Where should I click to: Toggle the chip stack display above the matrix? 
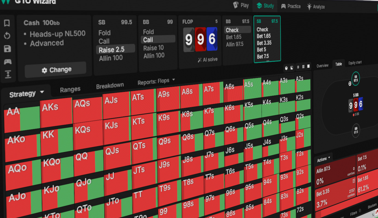coord(286,68)
